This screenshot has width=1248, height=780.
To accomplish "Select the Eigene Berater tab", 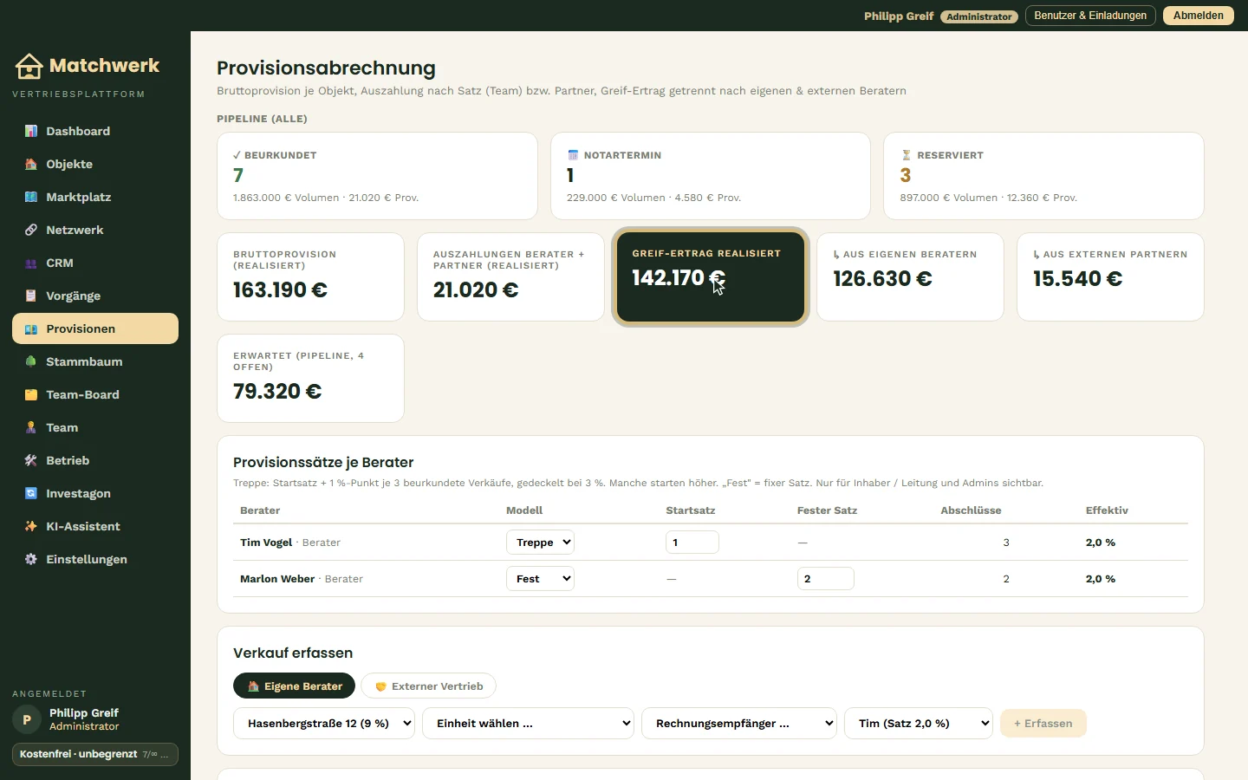I will click(x=294, y=686).
